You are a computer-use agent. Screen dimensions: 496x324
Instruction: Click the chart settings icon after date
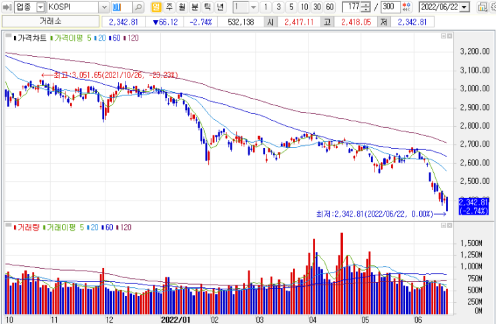482,7
